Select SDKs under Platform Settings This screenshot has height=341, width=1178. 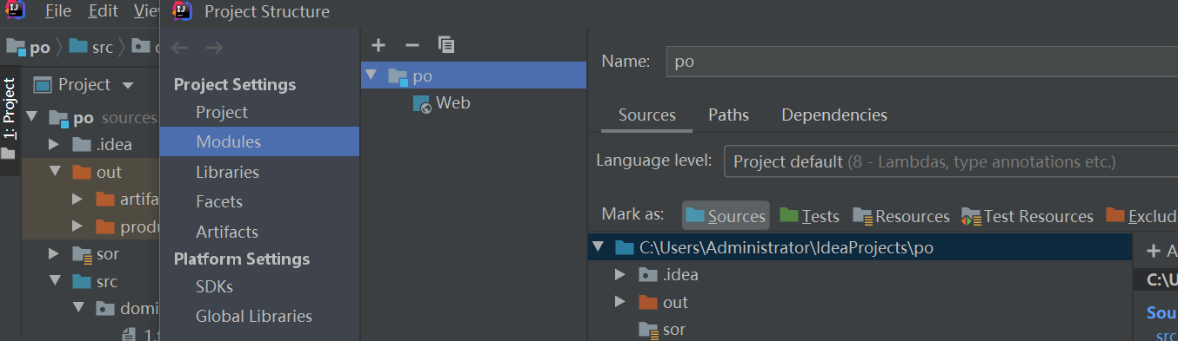point(214,286)
